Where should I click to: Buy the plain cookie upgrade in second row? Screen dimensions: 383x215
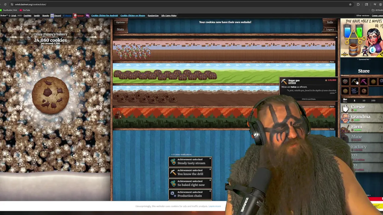[345, 91]
